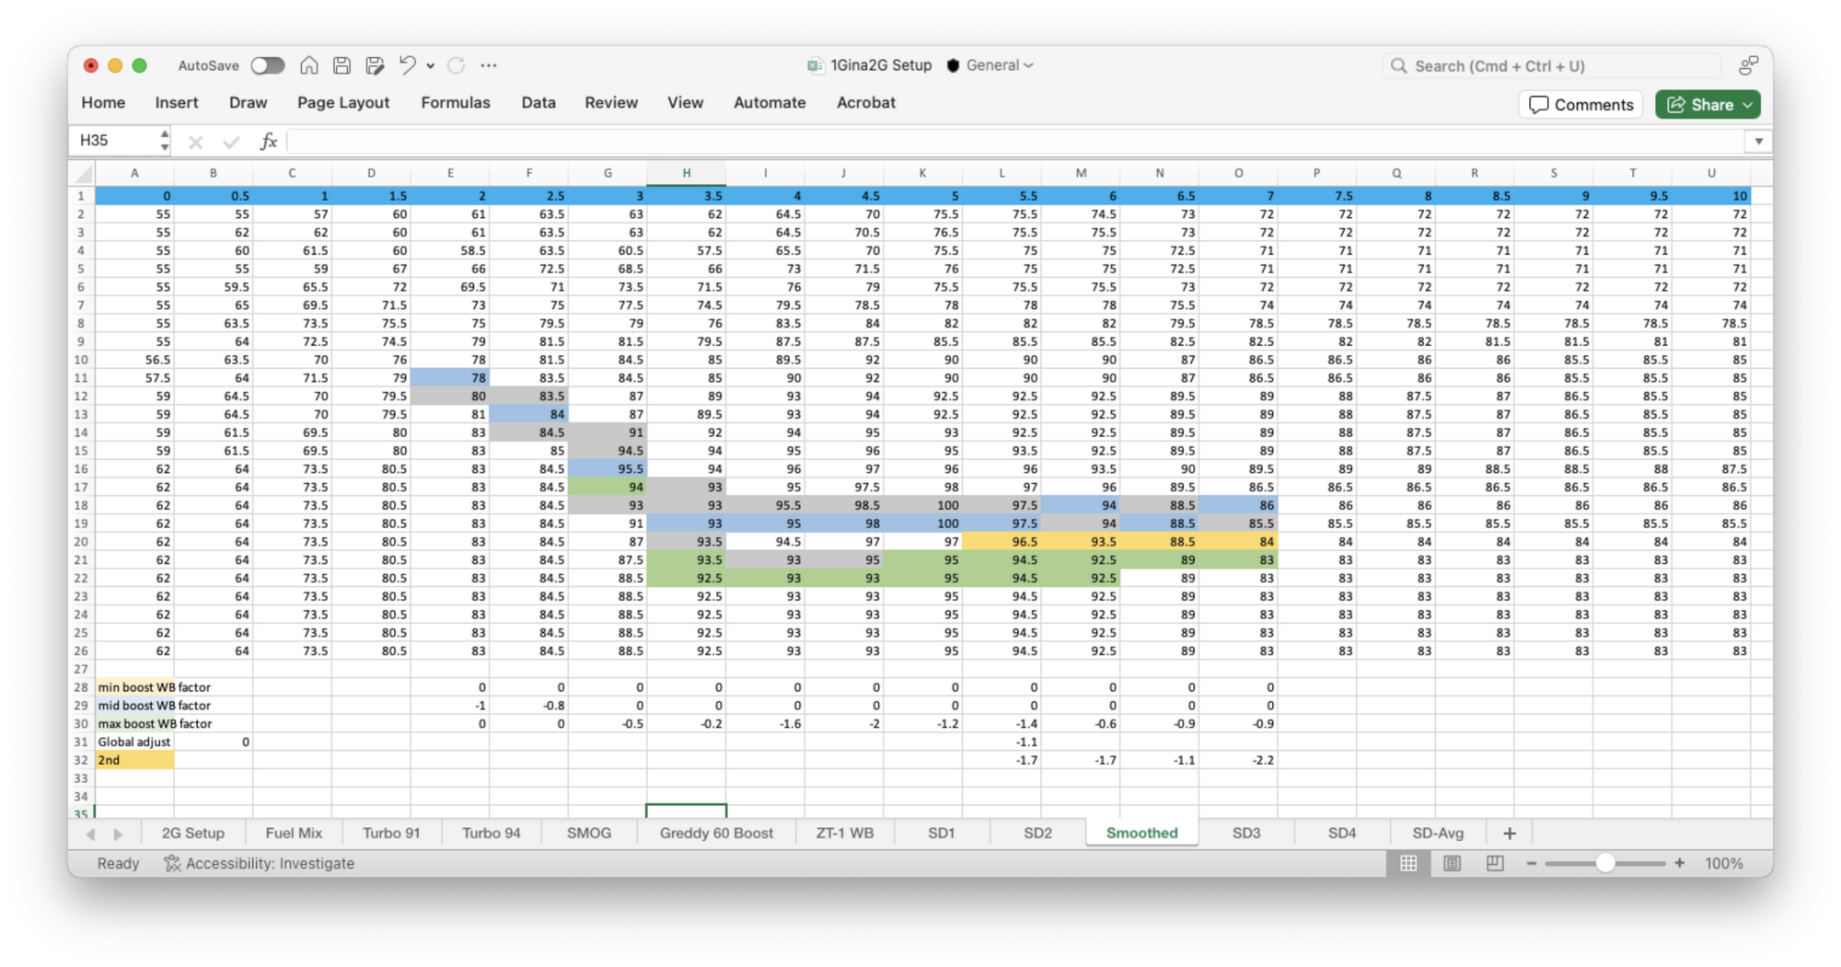The width and height of the screenshot is (1841, 967).
Task: Switch to Normal view icon
Action: pos(1408,864)
